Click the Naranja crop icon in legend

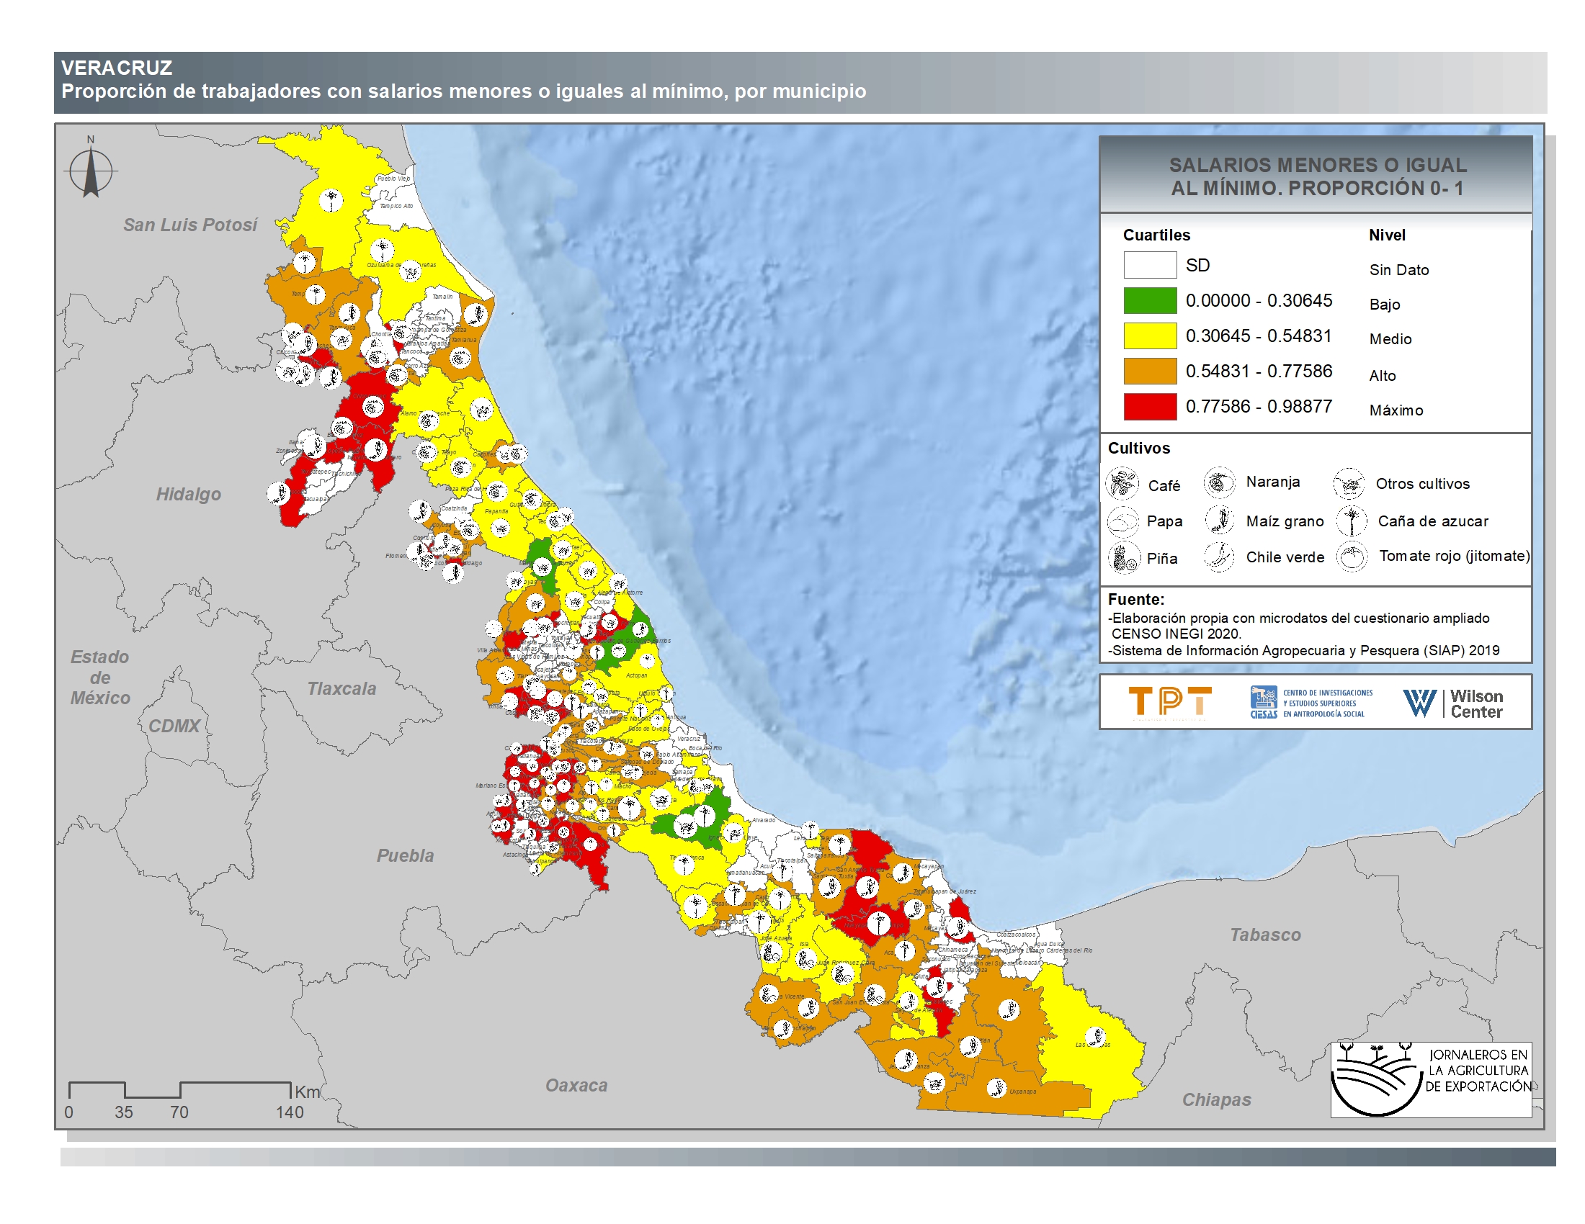[x=1219, y=482]
